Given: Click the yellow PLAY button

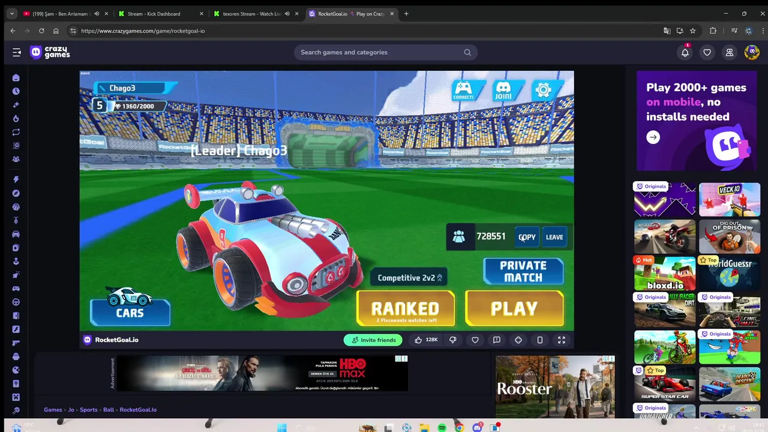Looking at the screenshot, I should (514, 309).
